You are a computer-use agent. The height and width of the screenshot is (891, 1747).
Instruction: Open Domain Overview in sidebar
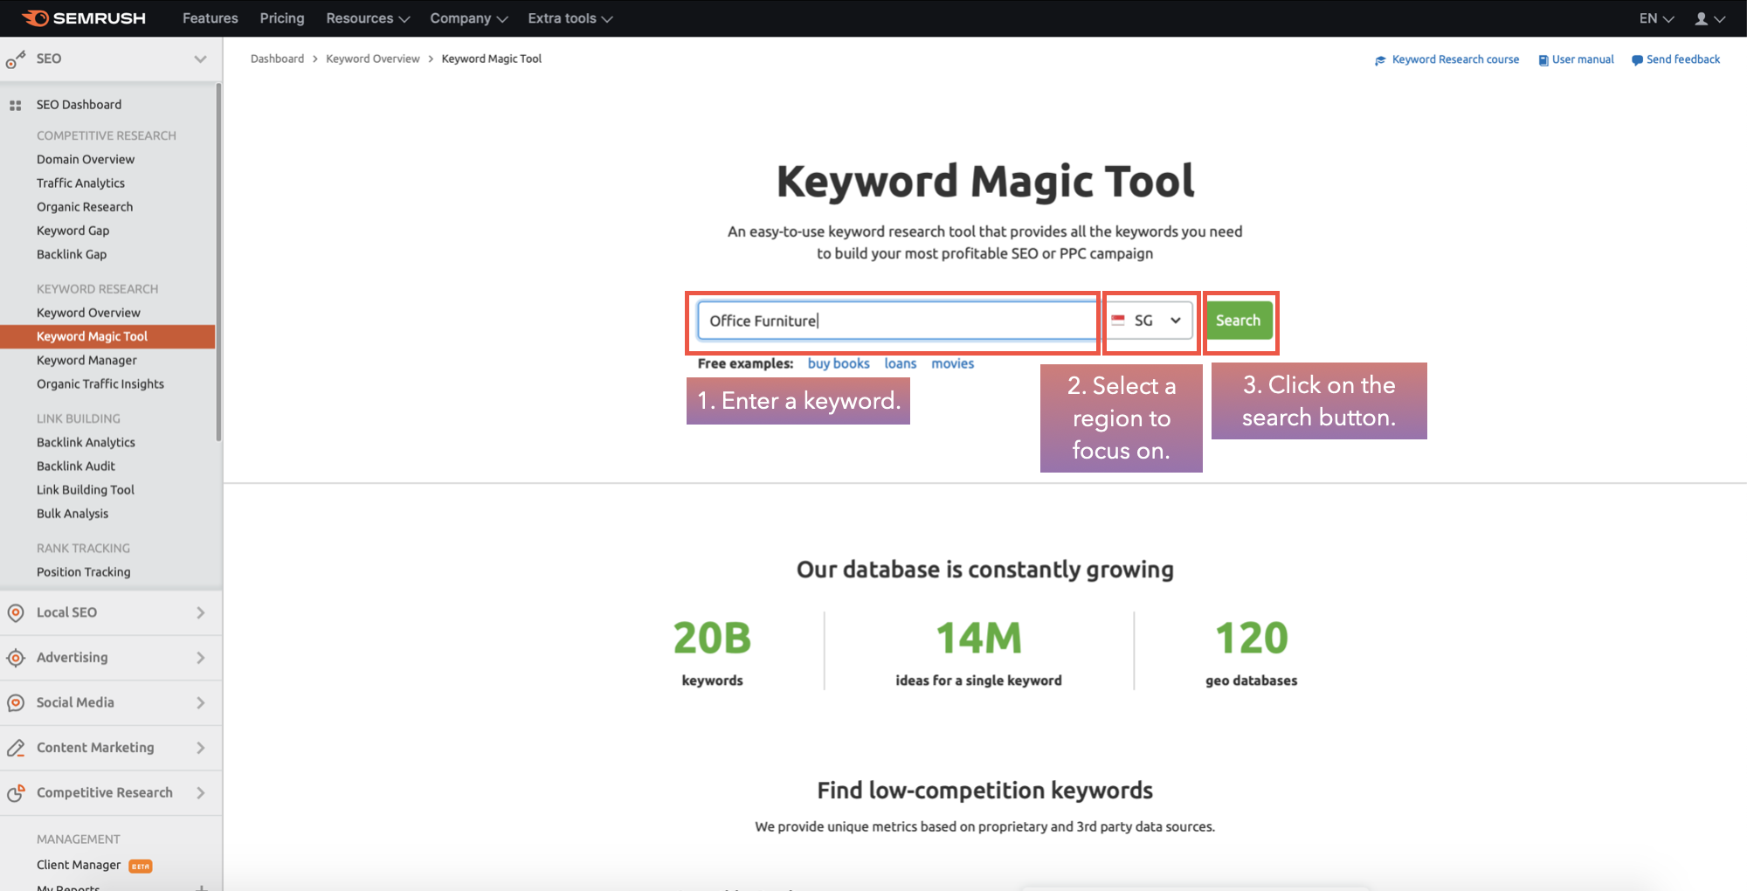point(86,159)
